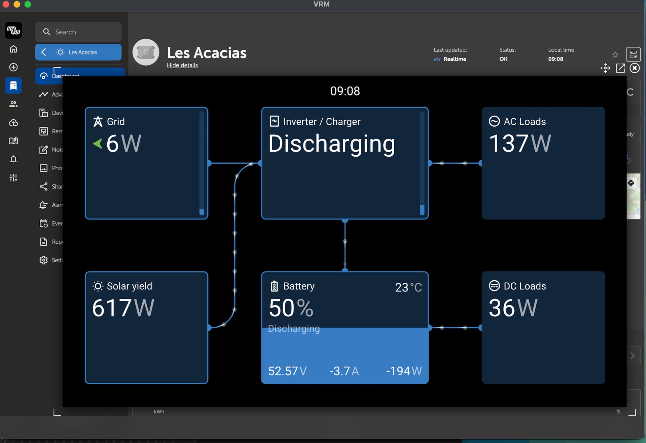Click into the Search field
The width and height of the screenshot is (646, 443).
tap(78, 32)
